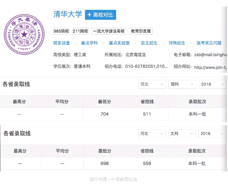Click the 最低分 value 698
Screen dimensions: 228x185
[105, 164]
